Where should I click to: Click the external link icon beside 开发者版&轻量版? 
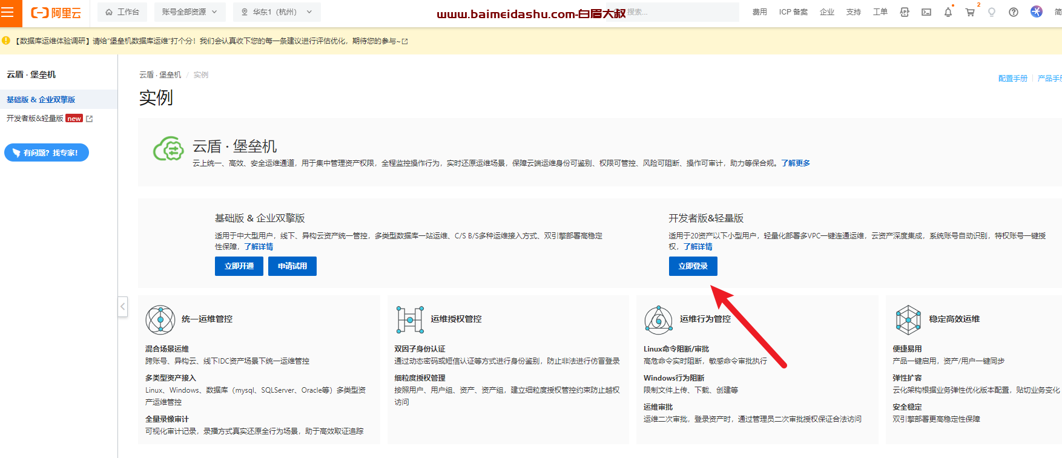90,119
